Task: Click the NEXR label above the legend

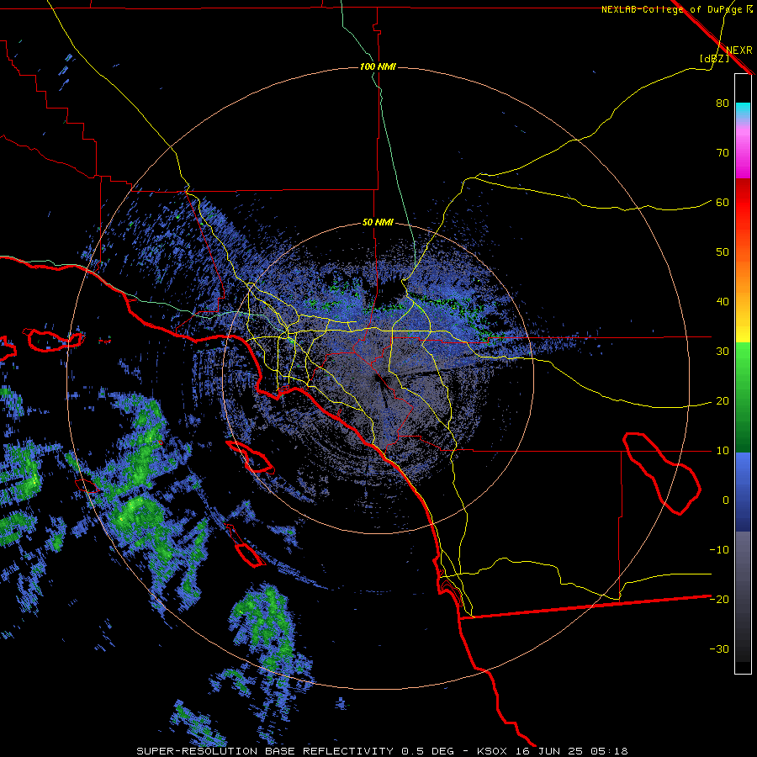Action: tap(739, 50)
